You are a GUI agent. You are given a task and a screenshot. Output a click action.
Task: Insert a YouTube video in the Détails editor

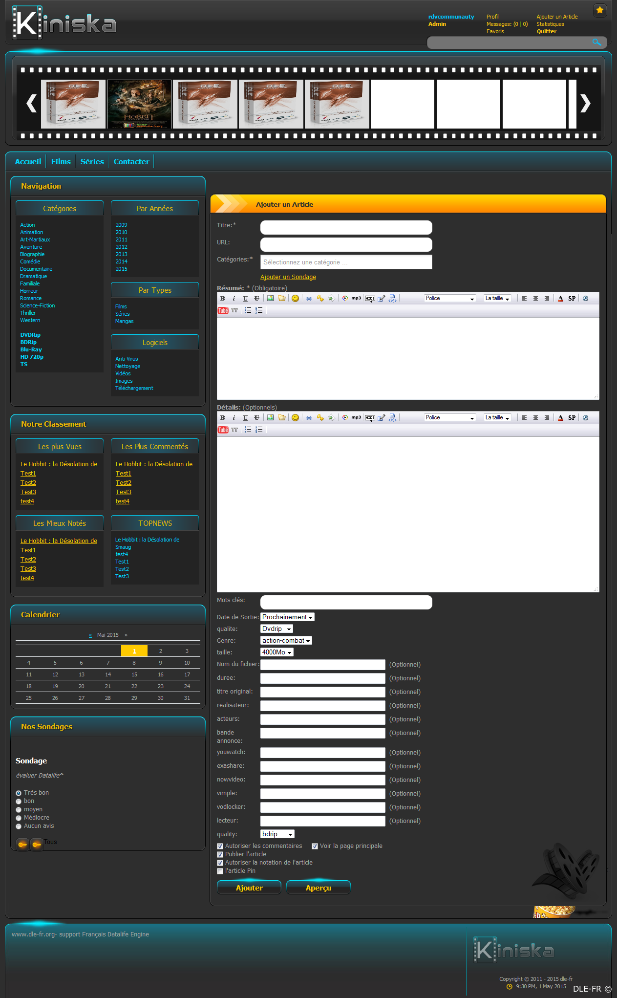click(223, 430)
